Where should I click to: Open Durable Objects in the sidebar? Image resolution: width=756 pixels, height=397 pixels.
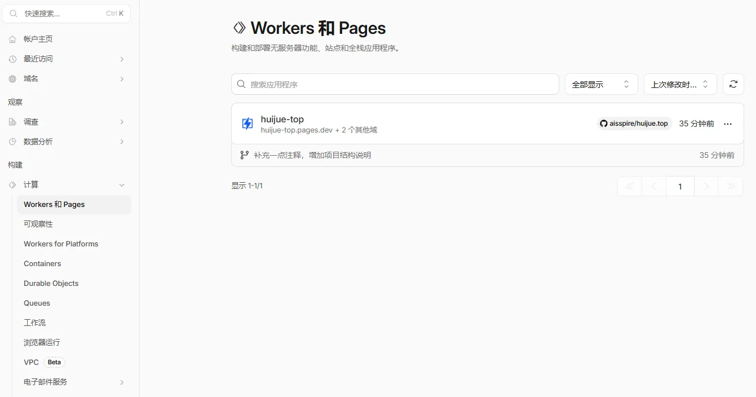pyautogui.click(x=51, y=283)
